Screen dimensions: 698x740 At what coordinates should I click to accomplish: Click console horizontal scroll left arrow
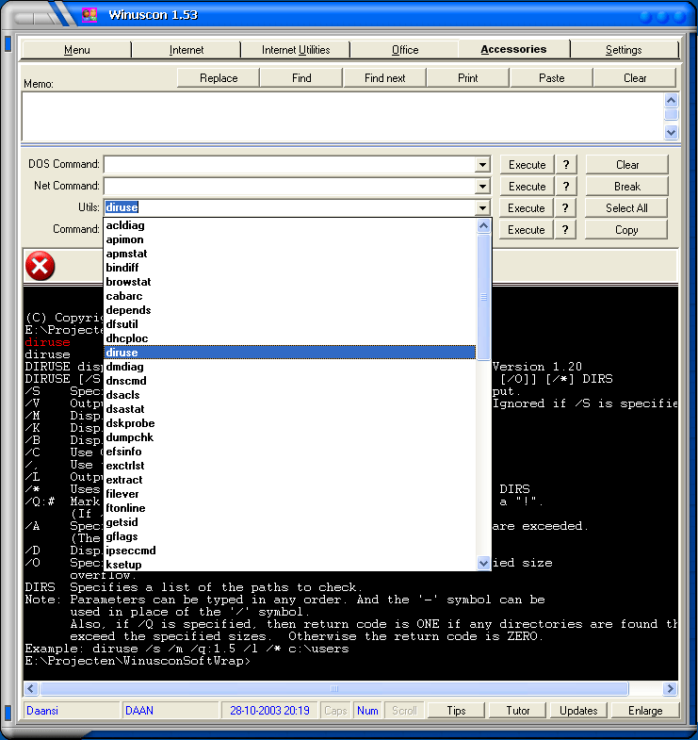pos(31,688)
